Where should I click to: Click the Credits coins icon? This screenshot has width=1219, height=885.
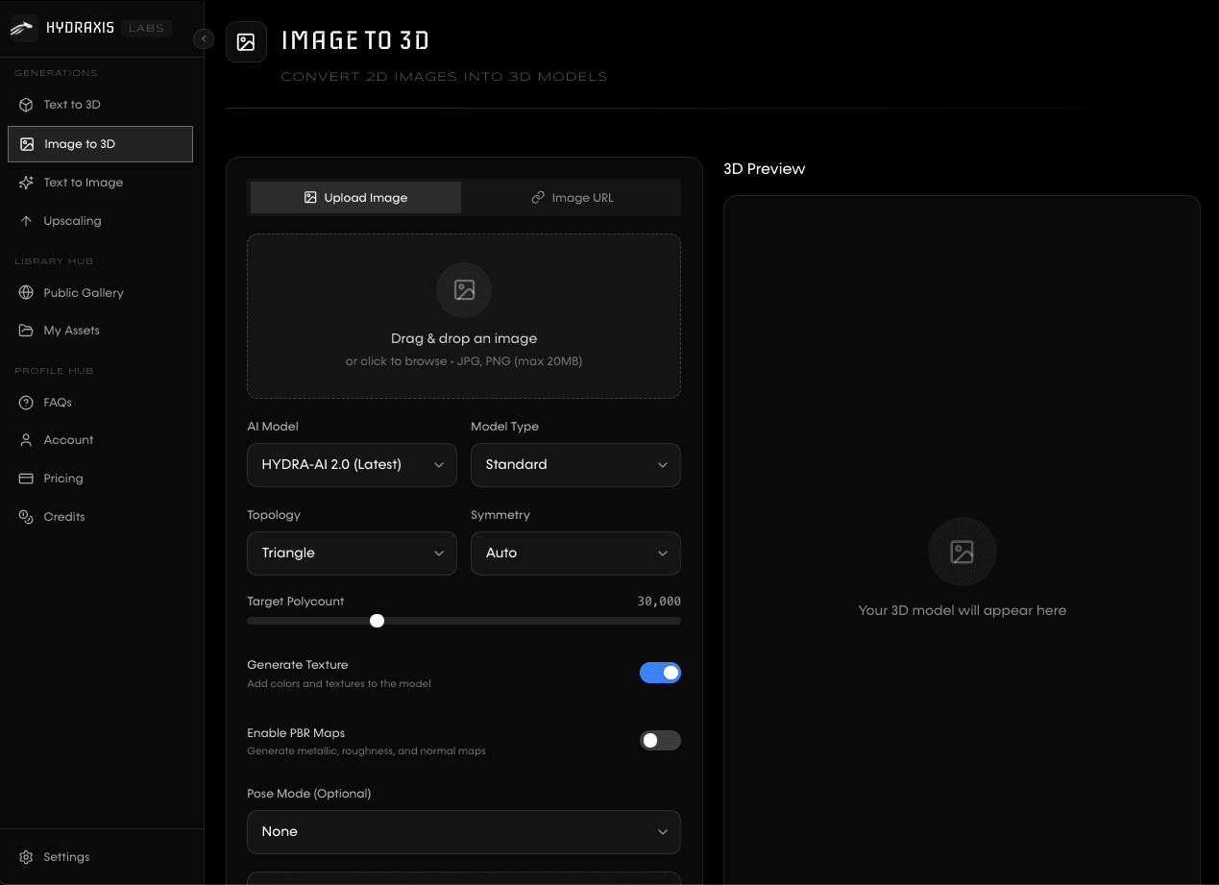[x=27, y=517]
